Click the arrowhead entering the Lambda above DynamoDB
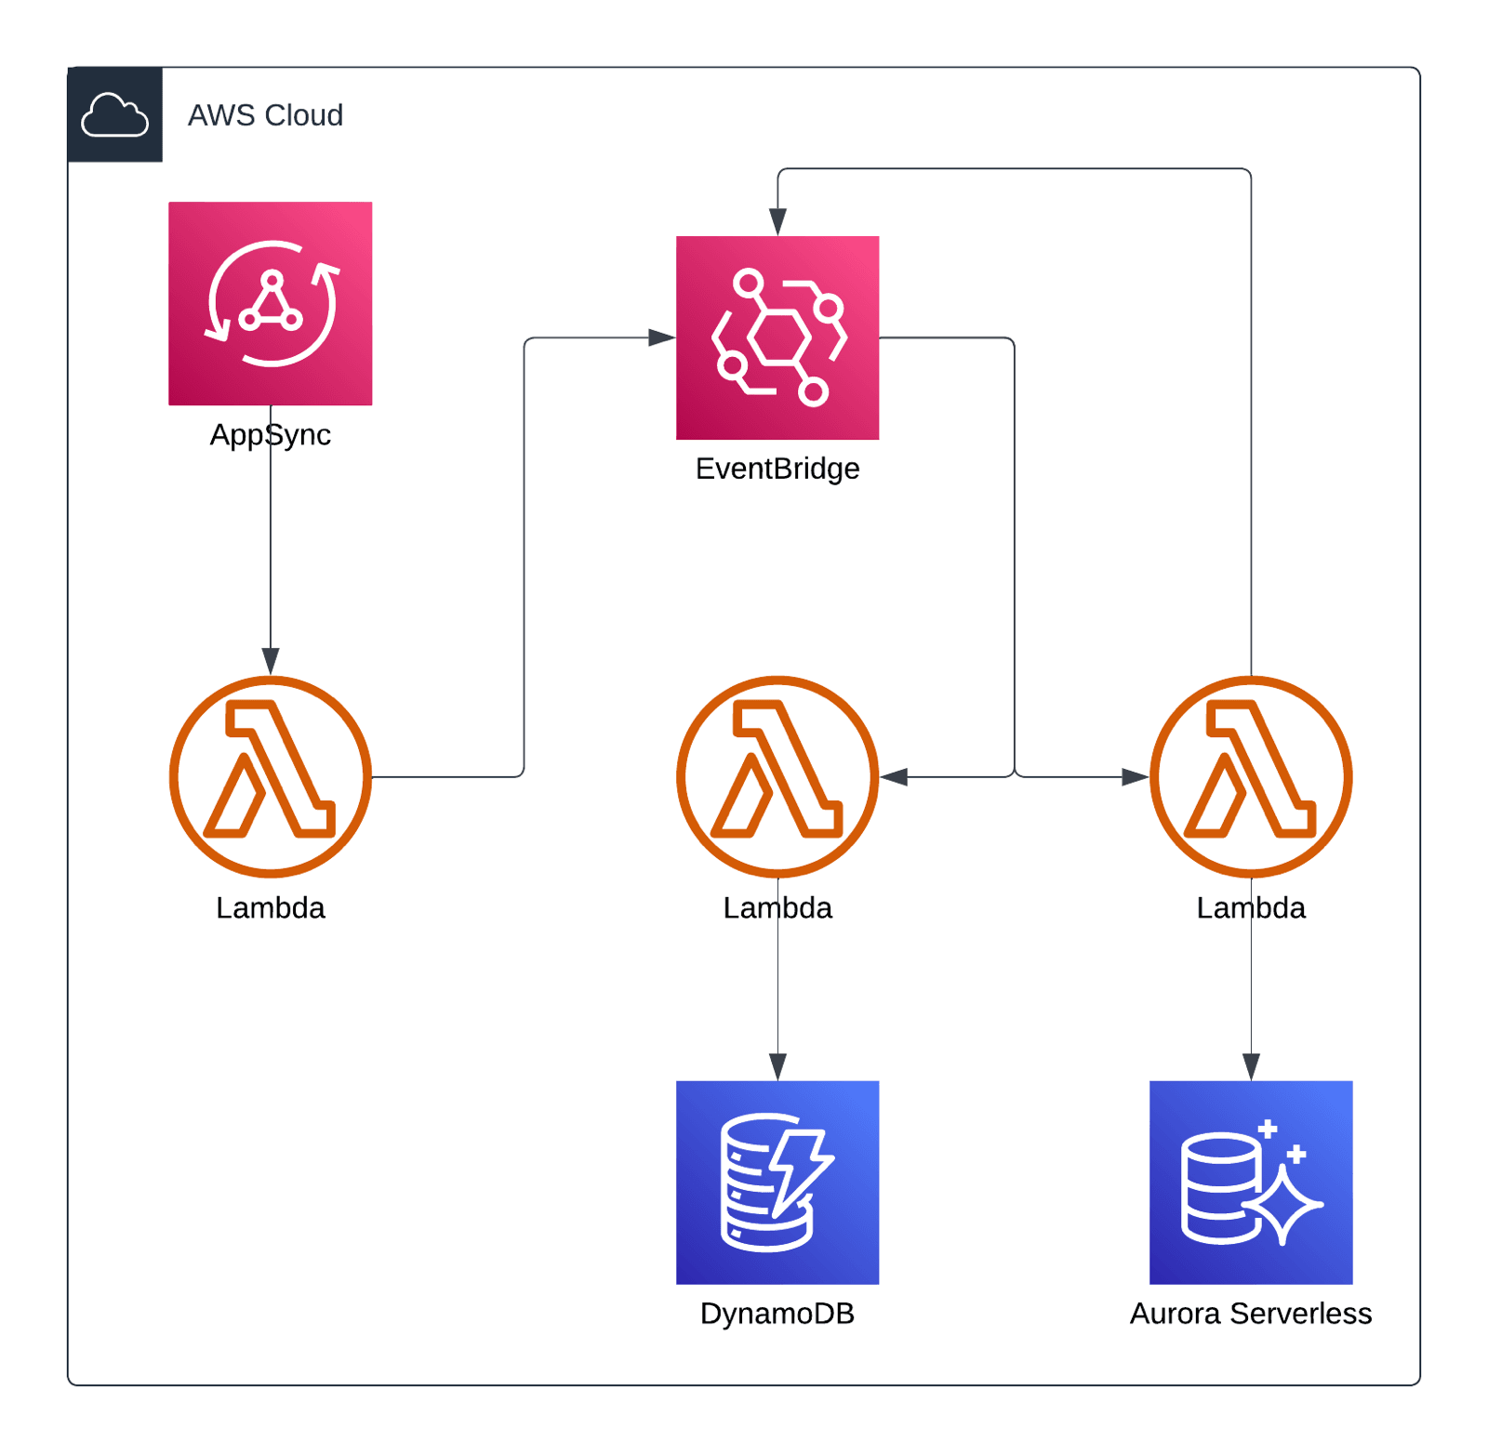 point(895,776)
